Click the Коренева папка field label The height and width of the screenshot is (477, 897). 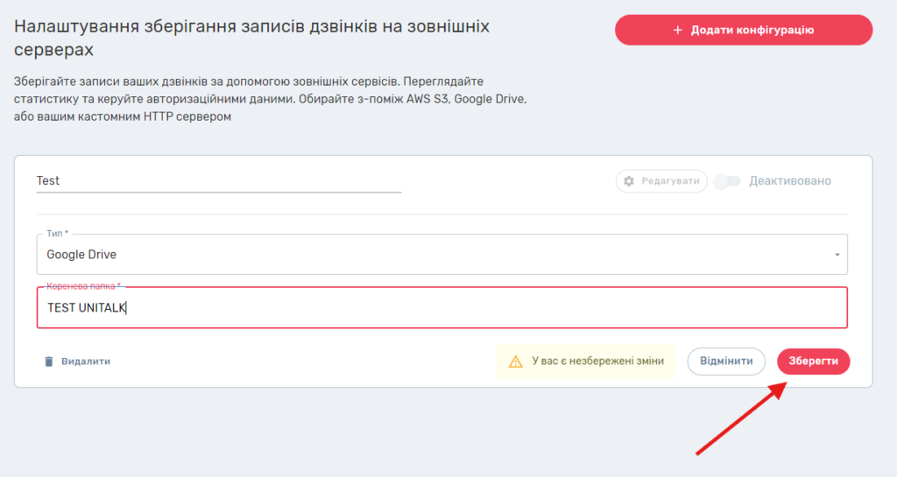pos(83,286)
